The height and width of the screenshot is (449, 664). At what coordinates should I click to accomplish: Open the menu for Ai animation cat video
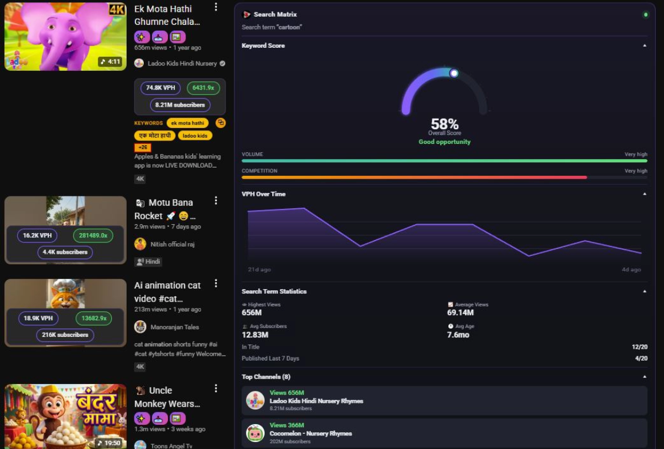[x=216, y=283]
